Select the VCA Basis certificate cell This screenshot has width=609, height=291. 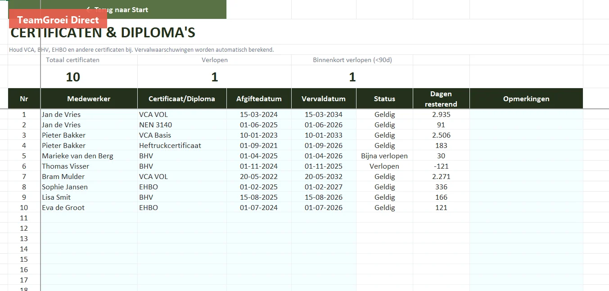(182, 135)
